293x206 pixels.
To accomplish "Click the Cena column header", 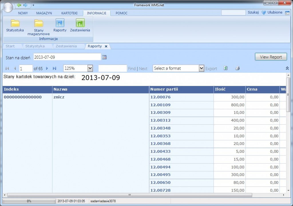I will [263, 89].
